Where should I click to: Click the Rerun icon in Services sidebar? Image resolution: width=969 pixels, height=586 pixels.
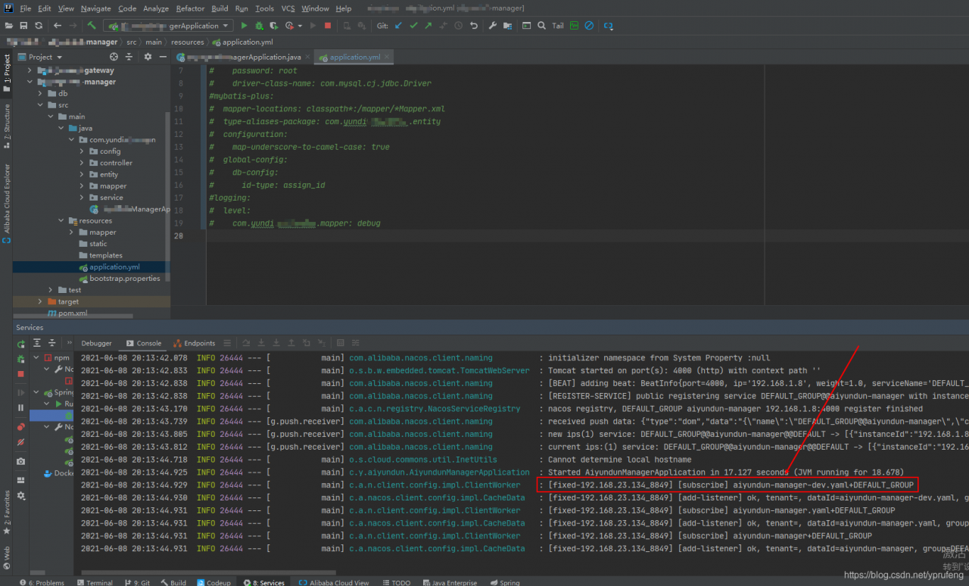tap(20, 344)
